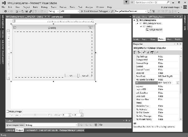Click the navigate backward toolbar icon

point(5,11)
